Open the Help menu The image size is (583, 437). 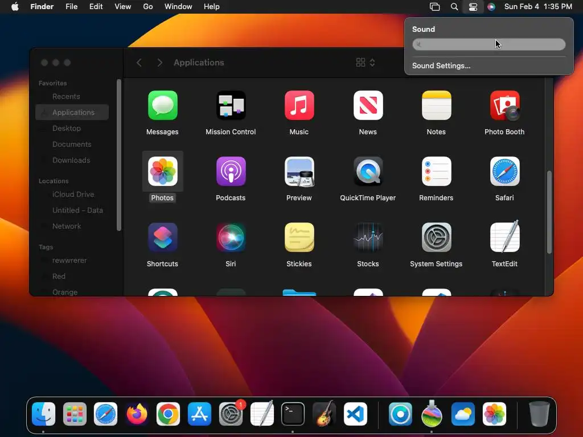click(212, 7)
